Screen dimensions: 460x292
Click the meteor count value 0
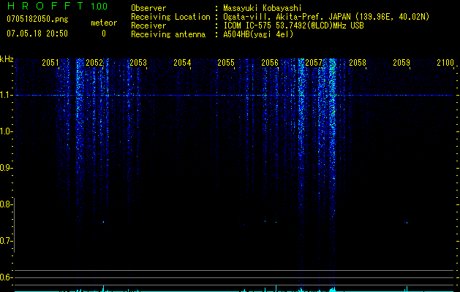(x=104, y=34)
